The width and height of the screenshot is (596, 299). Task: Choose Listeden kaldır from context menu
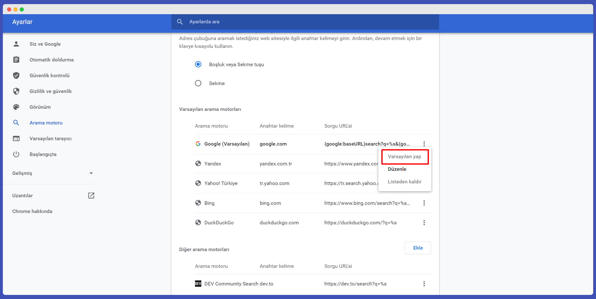404,182
